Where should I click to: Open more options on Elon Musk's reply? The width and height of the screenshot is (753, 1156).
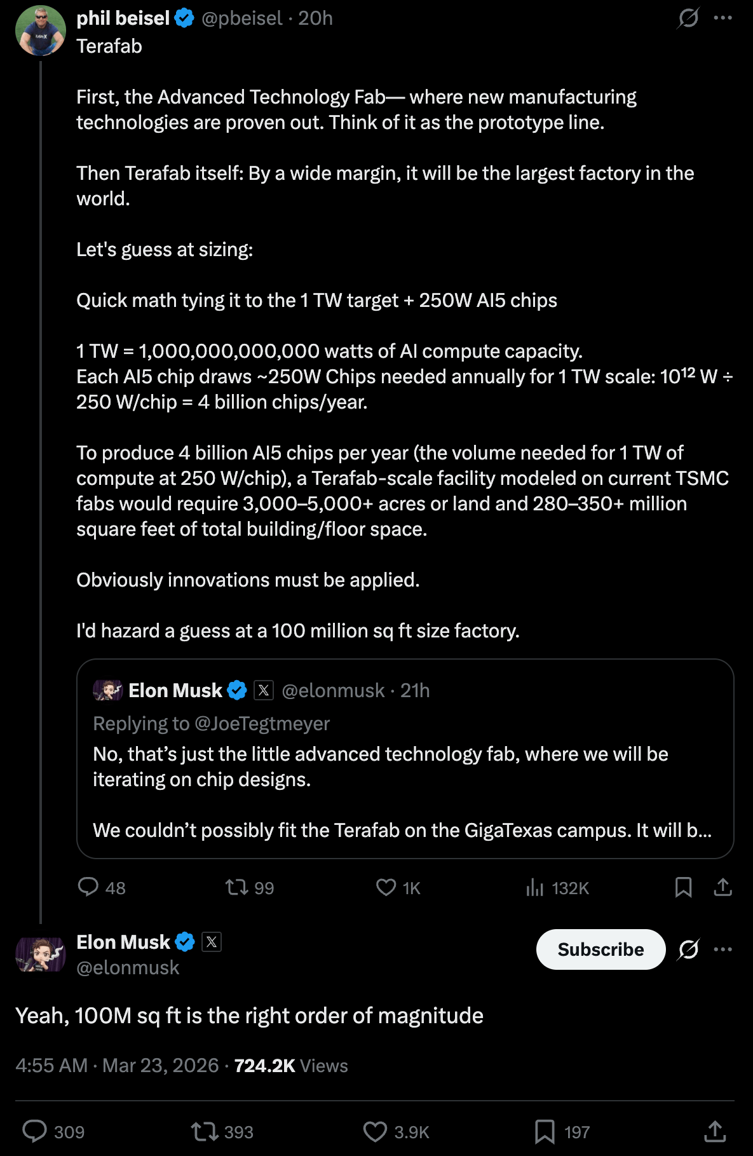[x=722, y=949]
